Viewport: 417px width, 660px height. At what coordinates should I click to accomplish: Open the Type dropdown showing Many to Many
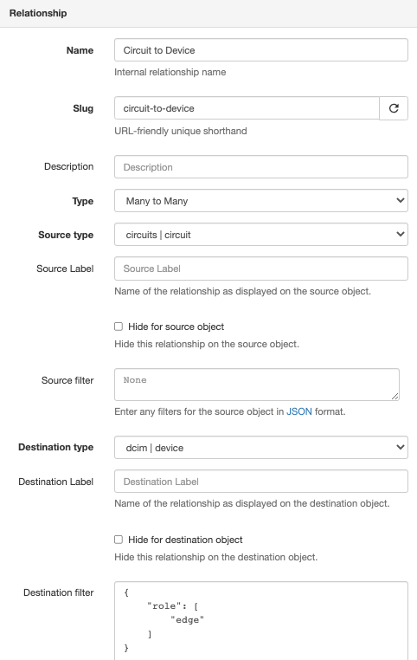(x=261, y=201)
